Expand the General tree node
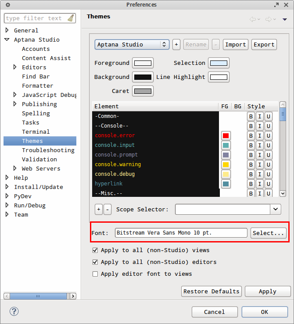This screenshot has width=294, height=324. 7,30
